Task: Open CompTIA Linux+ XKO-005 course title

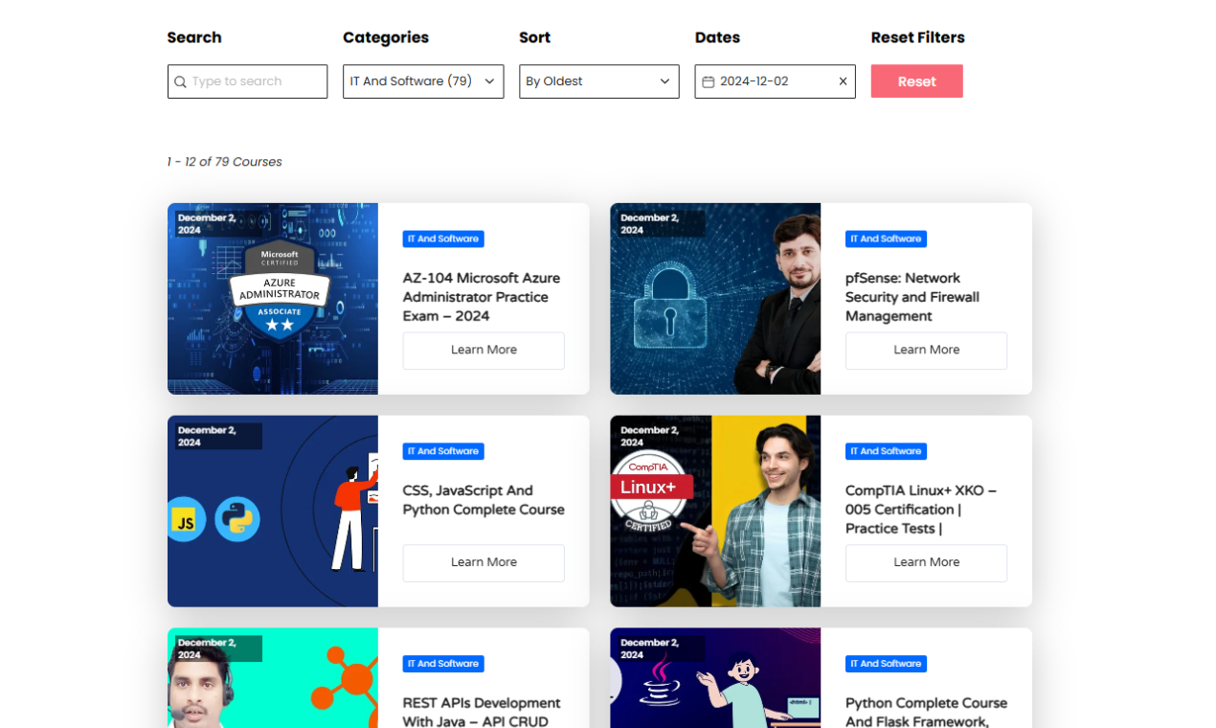Action: [921, 510]
